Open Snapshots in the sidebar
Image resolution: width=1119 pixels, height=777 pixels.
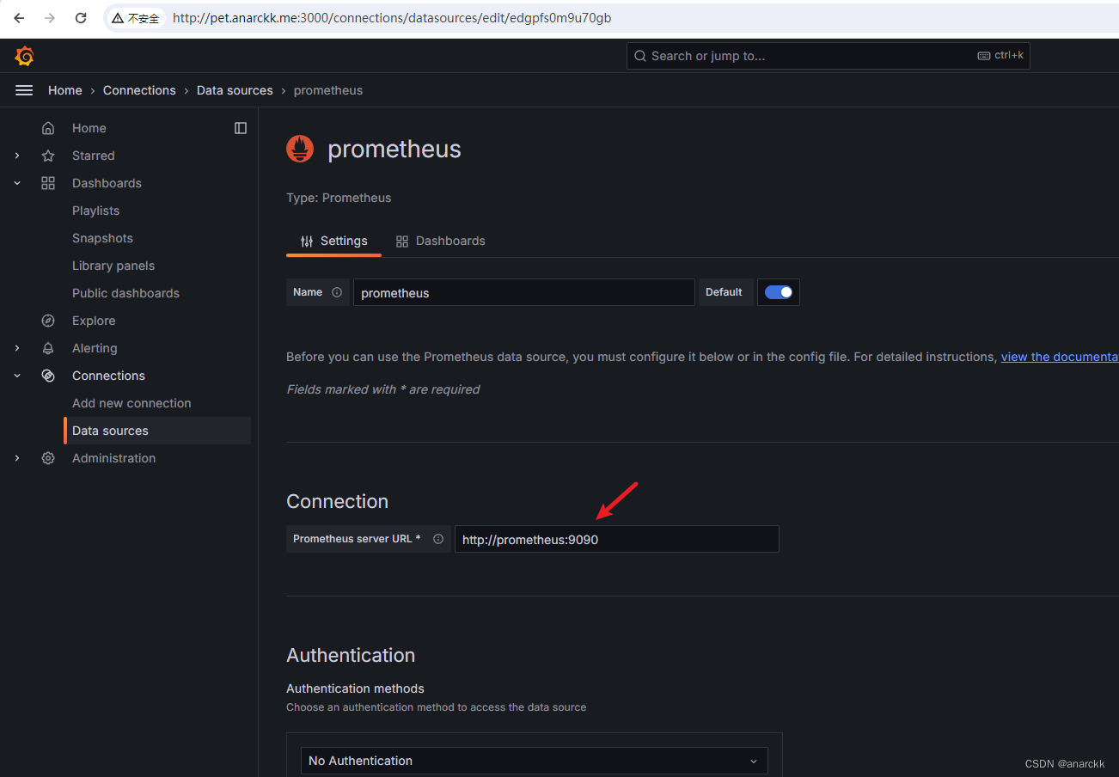[102, 238]
